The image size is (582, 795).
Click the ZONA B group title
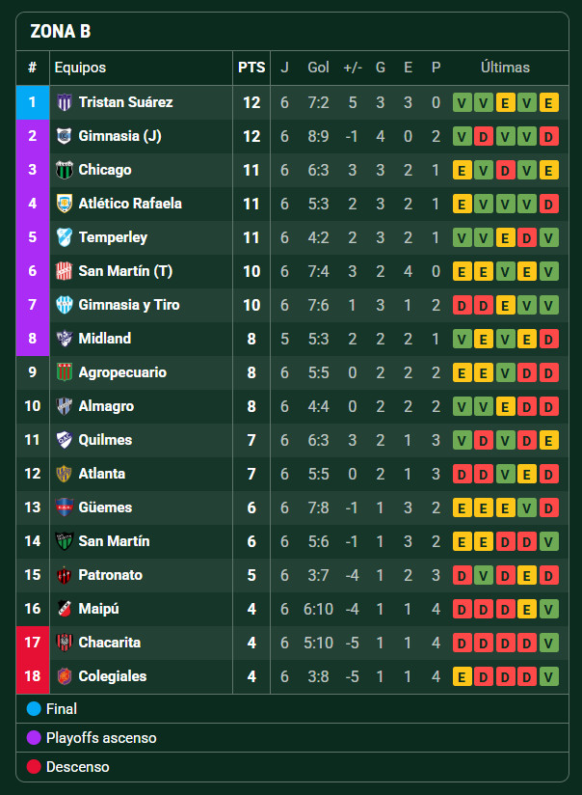click(x=61, y=32)
